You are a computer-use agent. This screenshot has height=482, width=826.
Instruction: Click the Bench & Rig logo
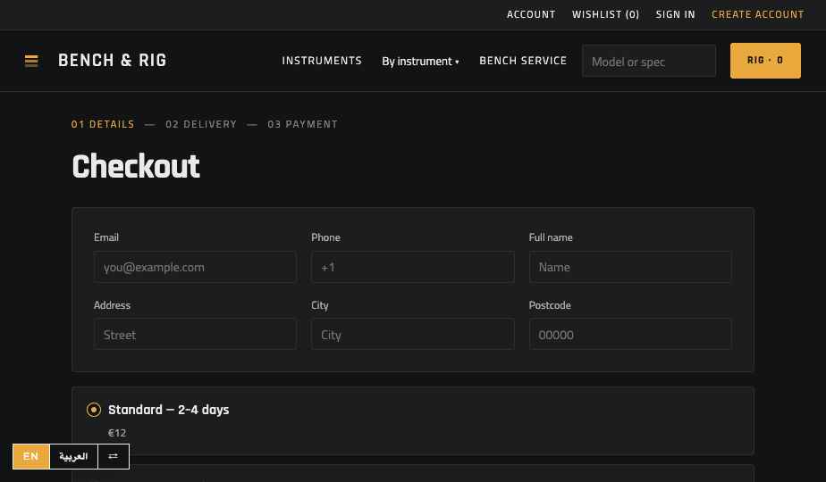click(x=113, y=61)
